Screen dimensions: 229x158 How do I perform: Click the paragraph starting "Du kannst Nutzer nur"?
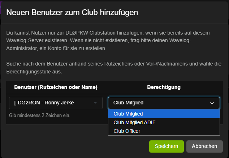pos(108,40)
